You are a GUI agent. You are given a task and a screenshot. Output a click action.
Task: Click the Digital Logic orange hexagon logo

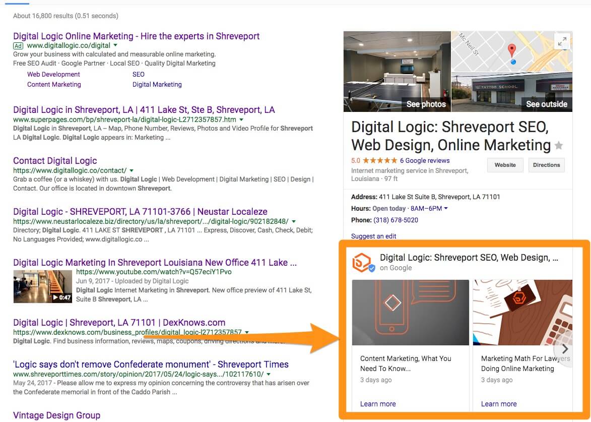[x=361, y=263]
